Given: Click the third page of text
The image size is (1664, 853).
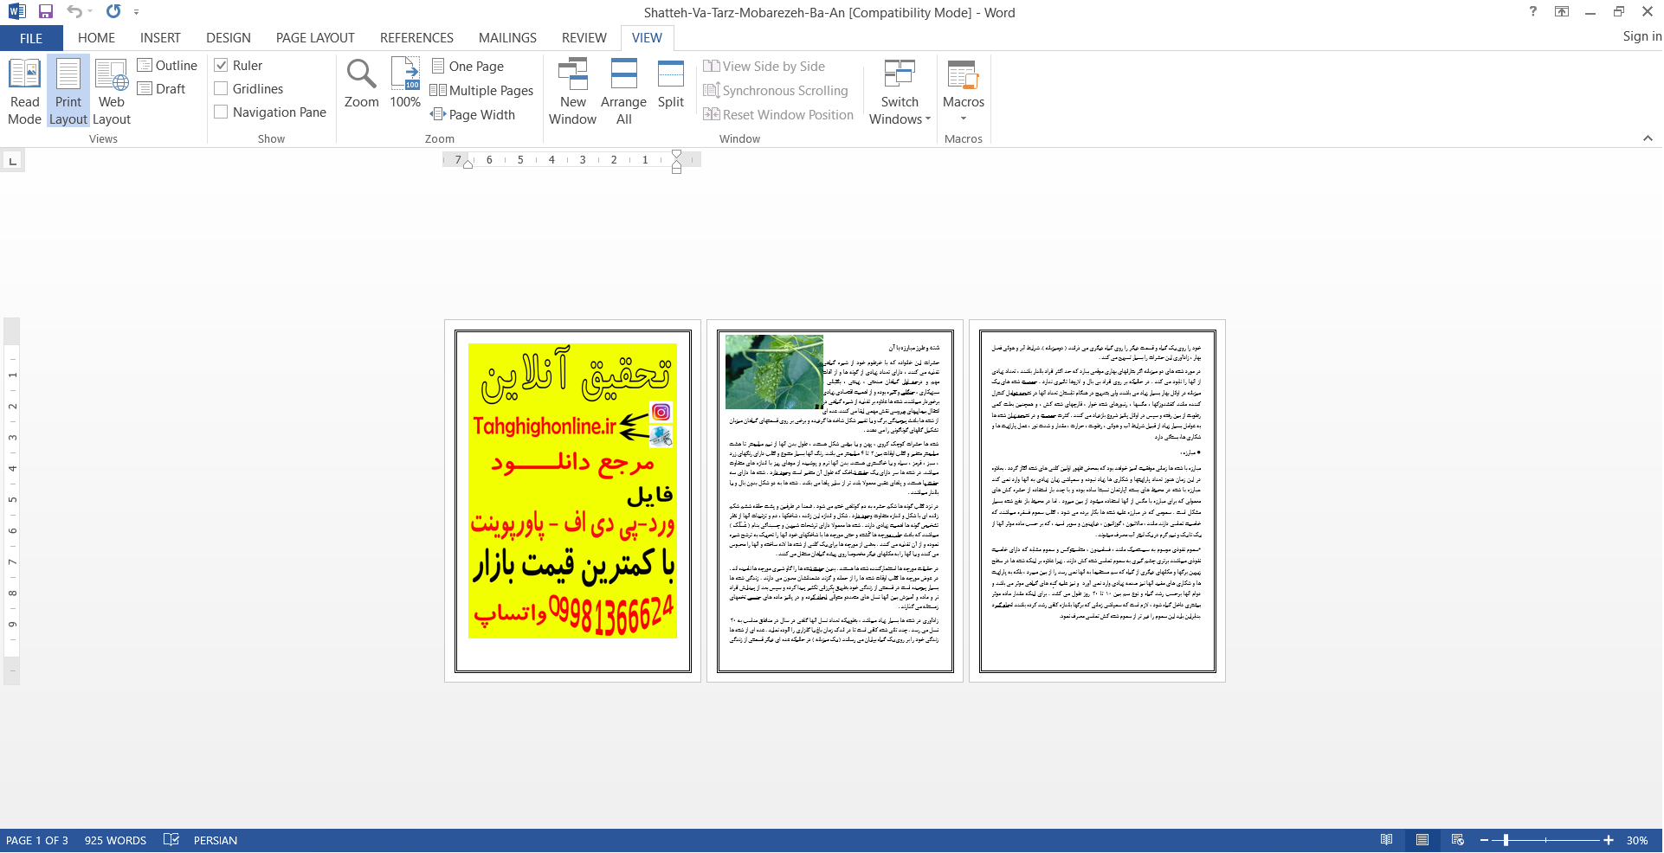Looking at the screenshot, I should click(x=1097, y=500).
